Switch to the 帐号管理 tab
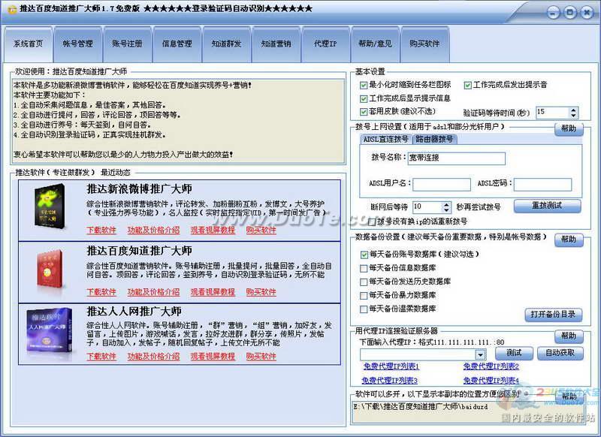 78,44
